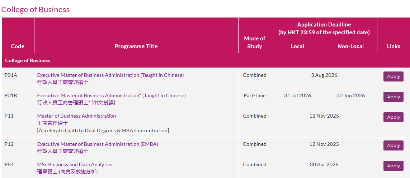This screenshot has width=410, height=178.
Task: Click the Chinese title 工商管理碩士 under P11
Action: (x=52, y=123)
